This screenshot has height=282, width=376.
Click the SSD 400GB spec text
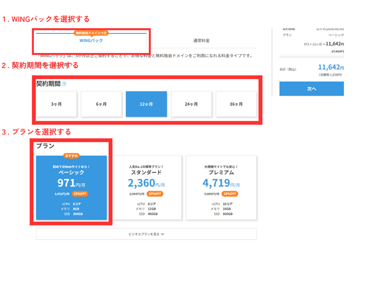tap(148, 214)
